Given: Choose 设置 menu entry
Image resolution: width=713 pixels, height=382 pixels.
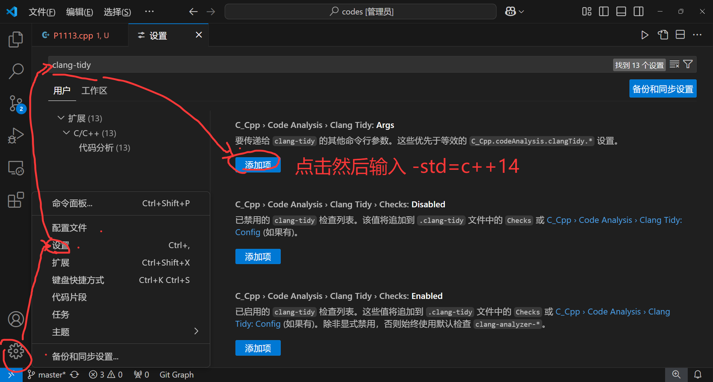Looking at the screenshot, I should click(121, 245).
